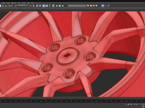
Task: Open the Curve Editor icon
Action: (x=47, y=6)
